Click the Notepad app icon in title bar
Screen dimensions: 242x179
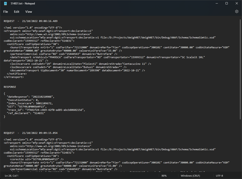pyautogui.click(x=5, y=3)
